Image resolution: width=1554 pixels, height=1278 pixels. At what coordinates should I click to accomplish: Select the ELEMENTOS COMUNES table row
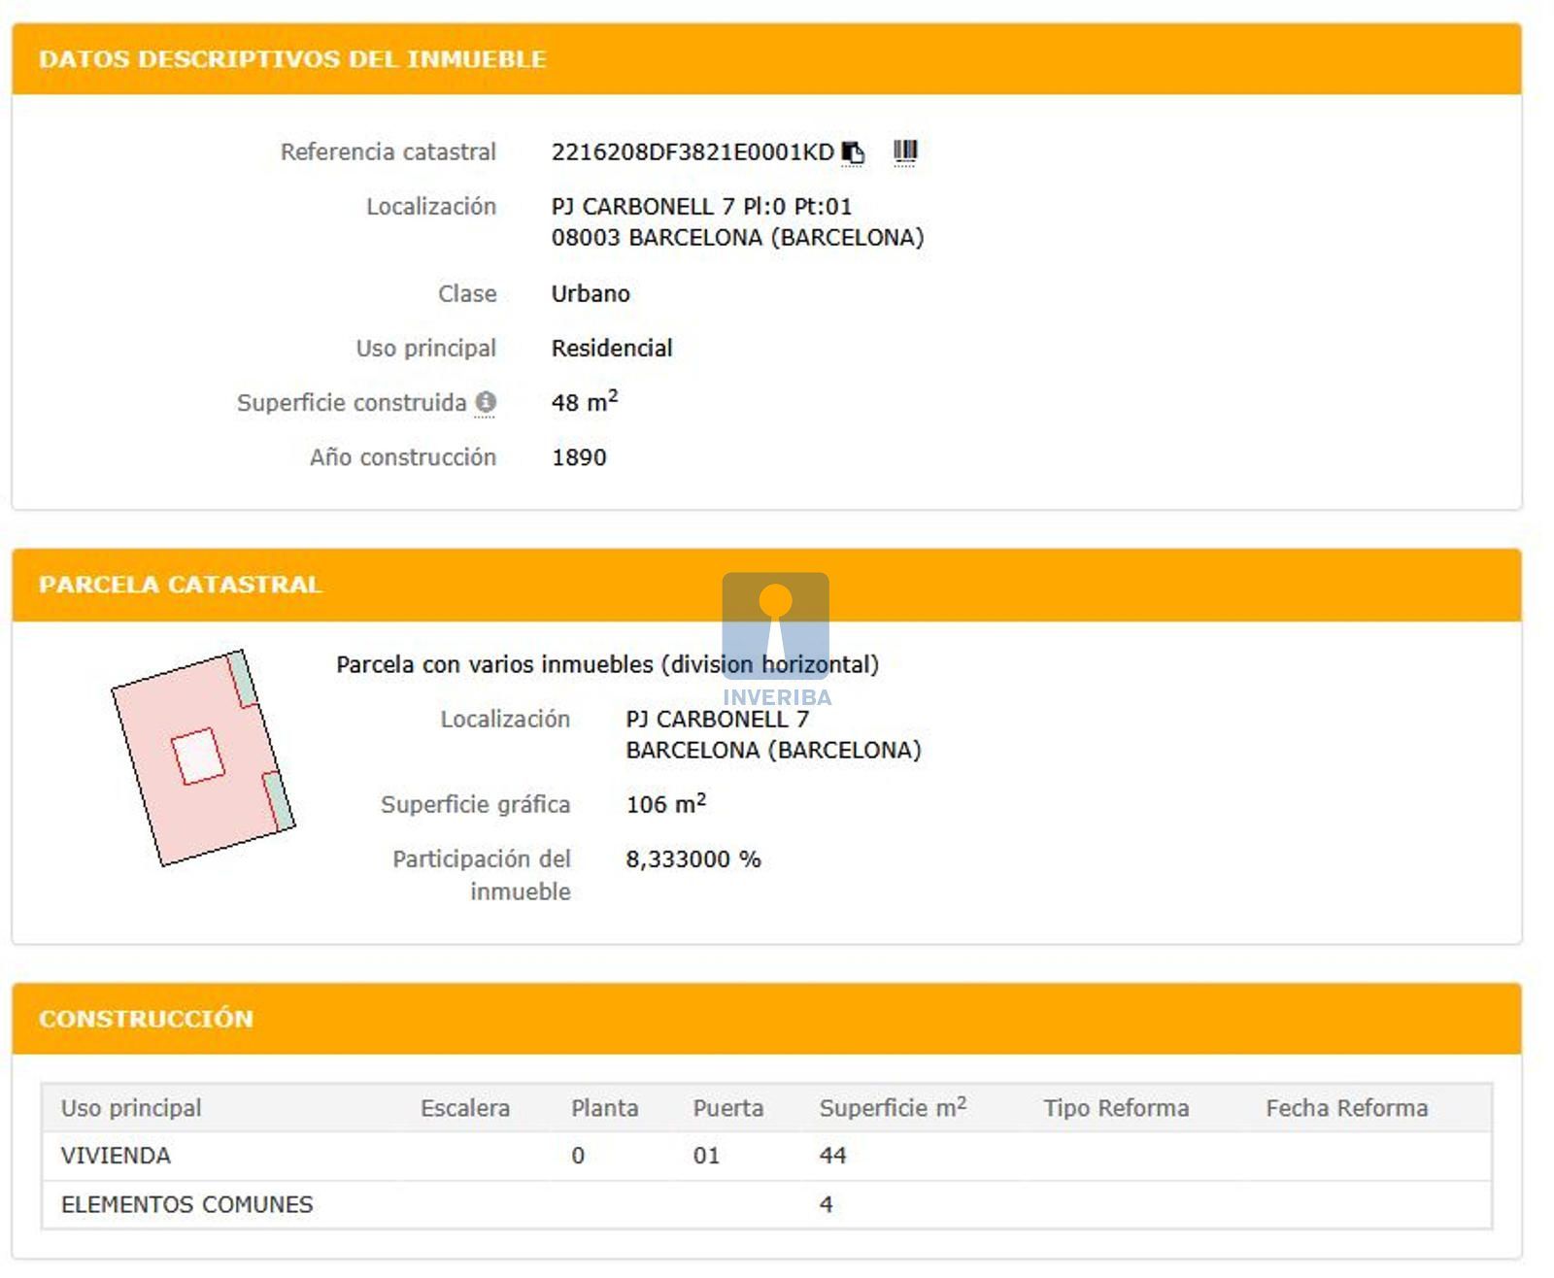tap(186, 1204)
